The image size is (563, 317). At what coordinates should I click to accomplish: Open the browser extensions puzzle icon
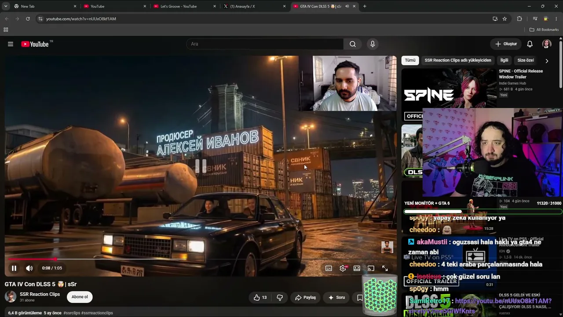(x=519, y=19)
